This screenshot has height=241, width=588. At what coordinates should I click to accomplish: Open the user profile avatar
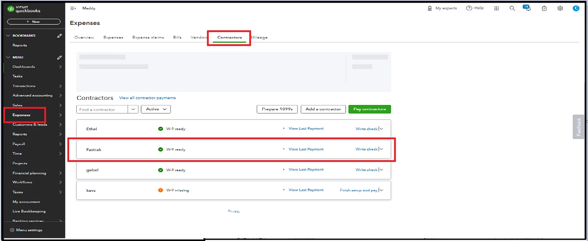point(576,8)
